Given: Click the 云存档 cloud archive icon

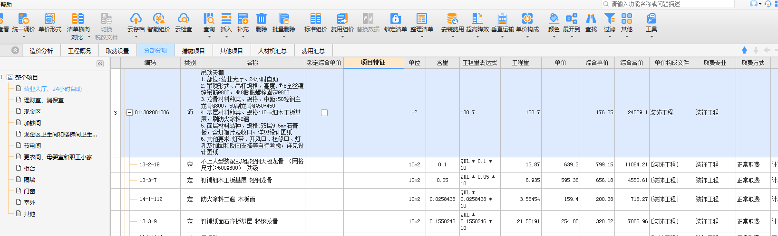Looking at the screenshot, I should 136,18.
